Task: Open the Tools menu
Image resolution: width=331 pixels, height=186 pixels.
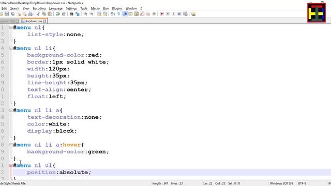Action: (84, 8)
